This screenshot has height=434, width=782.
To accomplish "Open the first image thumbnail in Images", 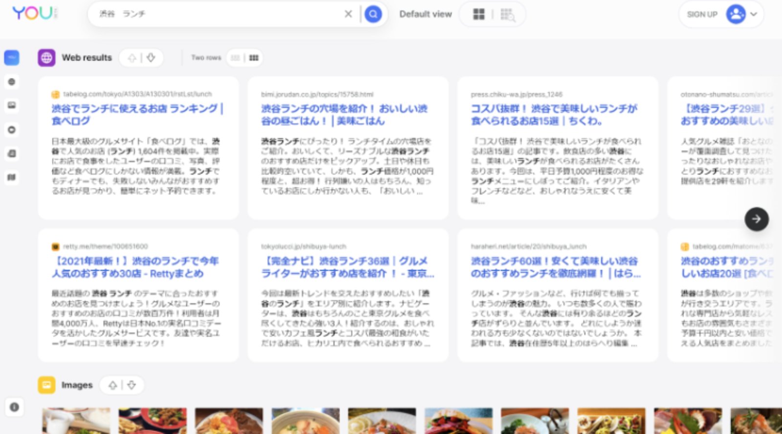I will [x=76, y=421].
